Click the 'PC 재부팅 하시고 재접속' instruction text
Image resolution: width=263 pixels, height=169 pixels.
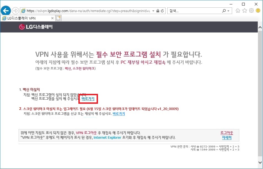coord(143,62)
